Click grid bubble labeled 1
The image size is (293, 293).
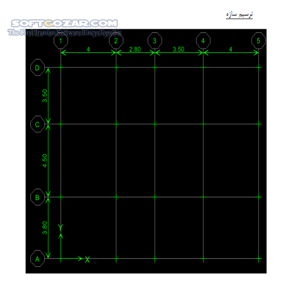[x=61, y=40]
